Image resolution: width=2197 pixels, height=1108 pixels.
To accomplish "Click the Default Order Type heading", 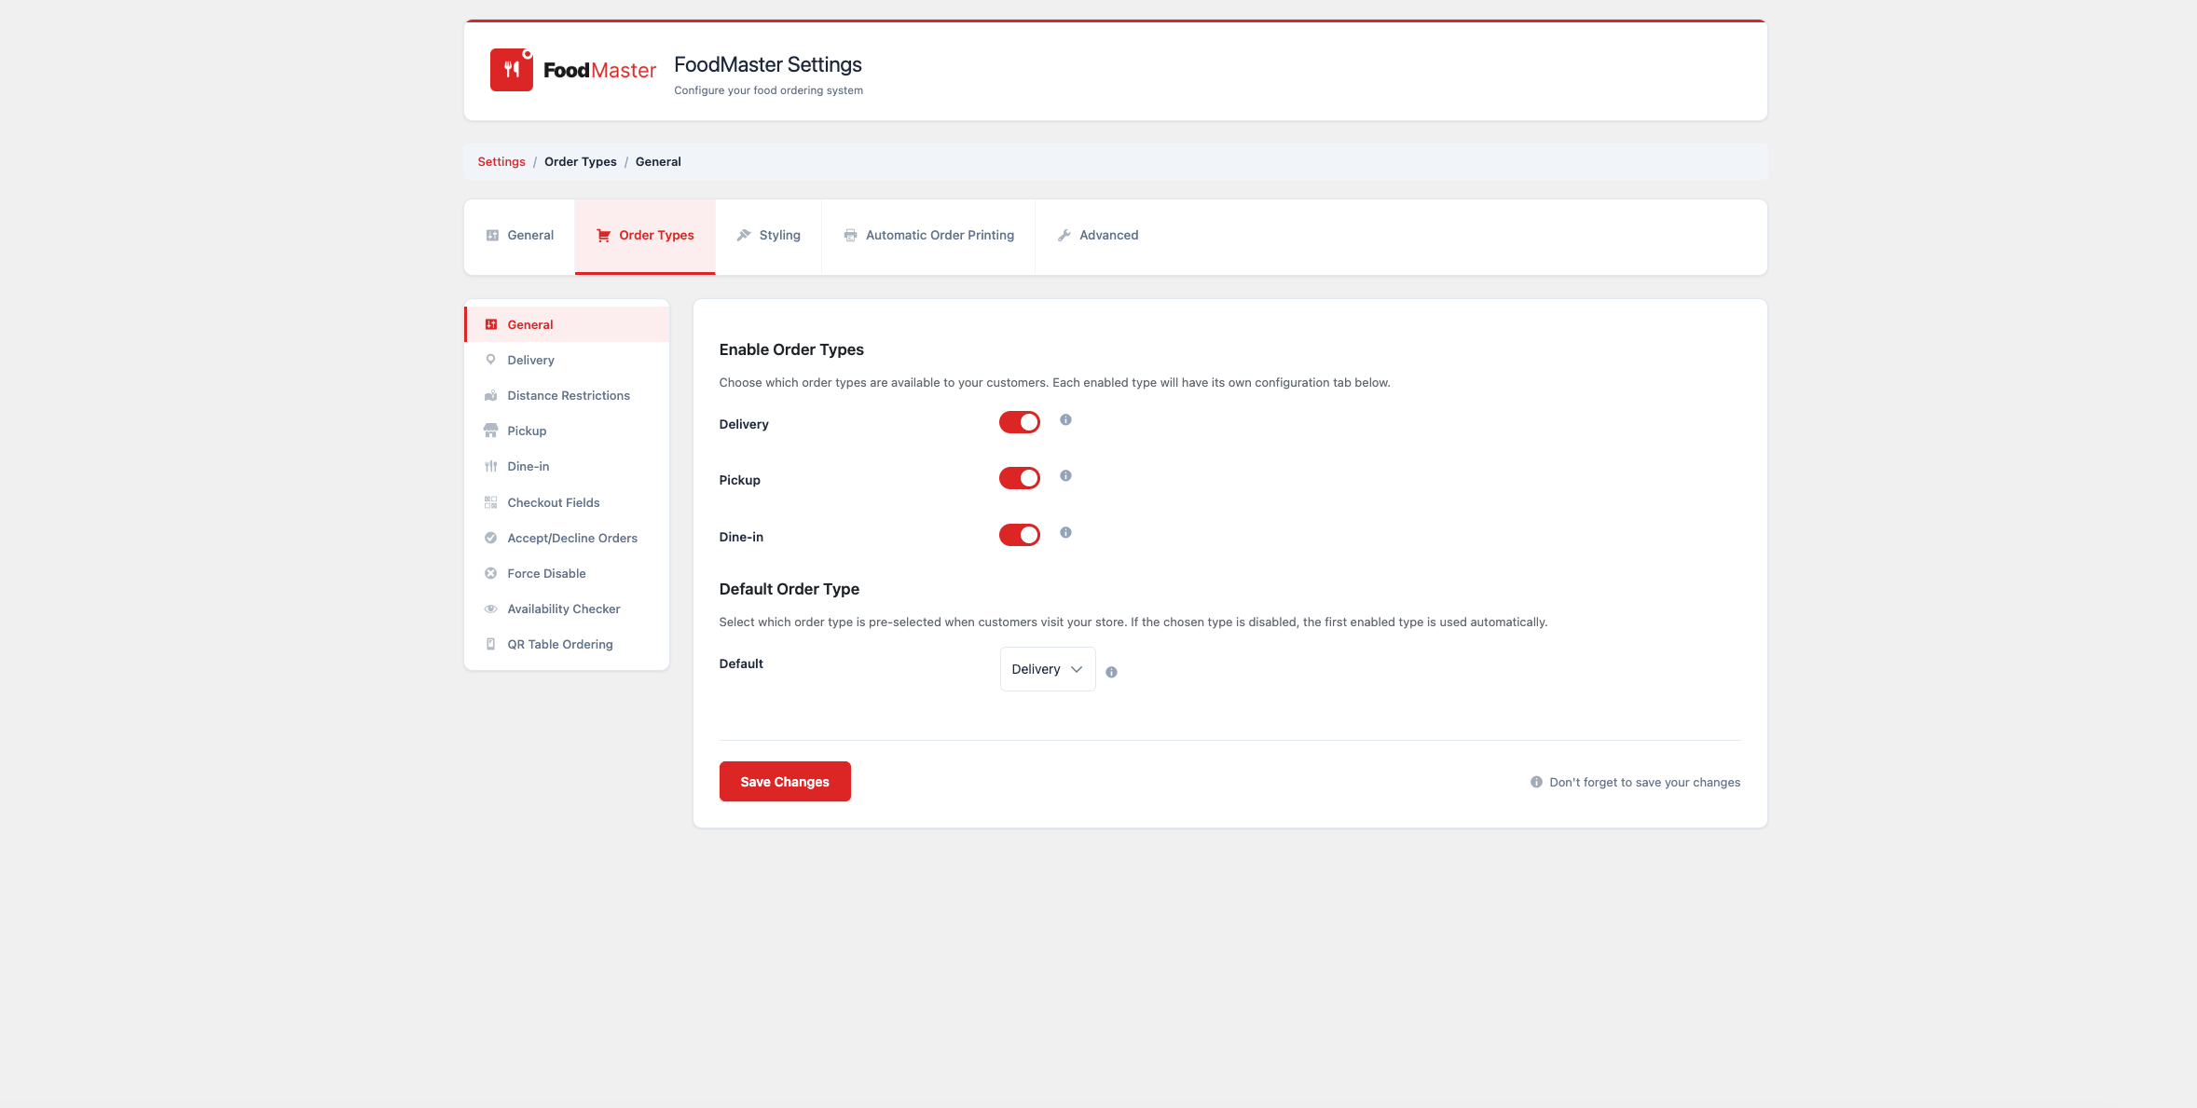I will coord(790,589).
